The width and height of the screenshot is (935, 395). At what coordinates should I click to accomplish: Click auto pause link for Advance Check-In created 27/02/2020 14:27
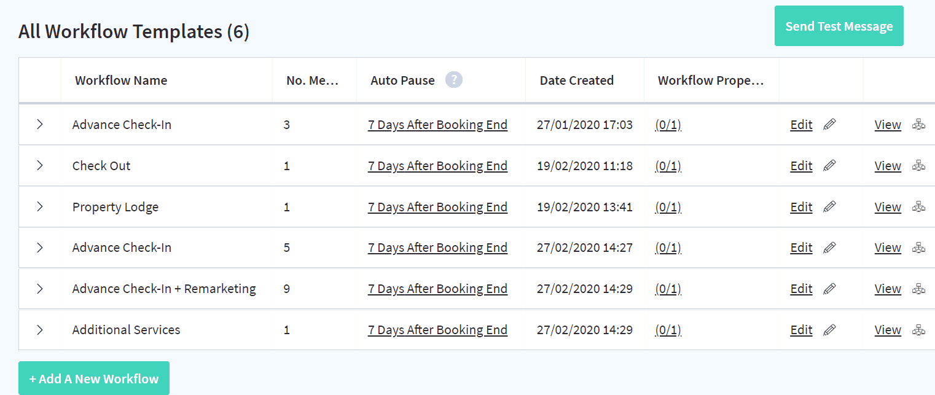(437, 248)
